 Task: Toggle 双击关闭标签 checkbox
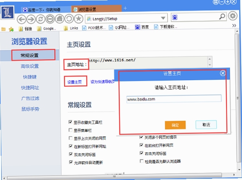[71, 154]
